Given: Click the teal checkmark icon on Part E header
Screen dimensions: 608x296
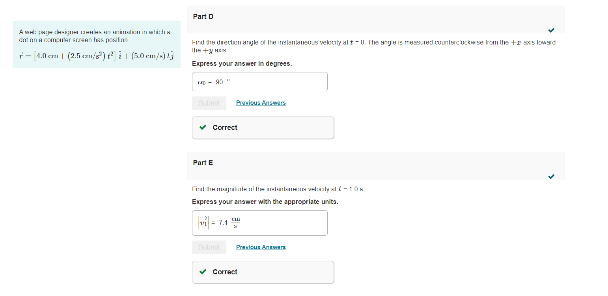Looking at the screenshot, I should tap(551, 176).
